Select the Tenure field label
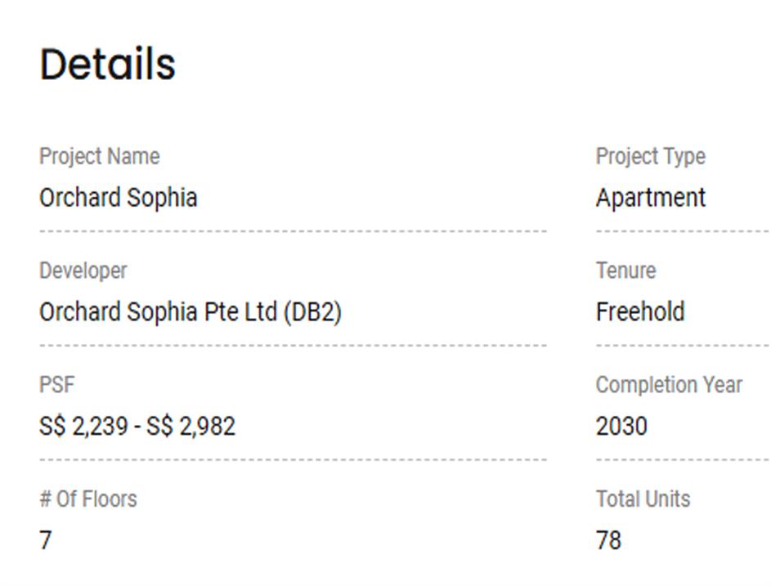 tap(625, 271)
